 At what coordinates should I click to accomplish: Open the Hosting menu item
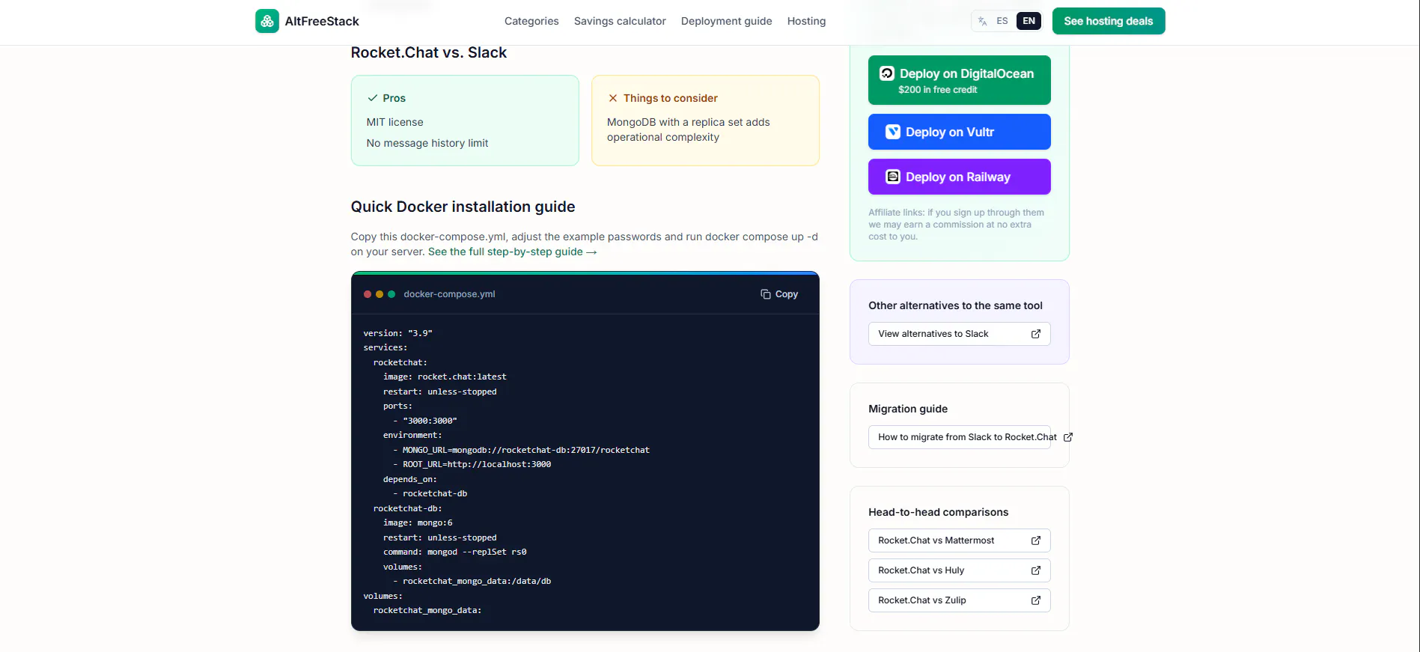coord(806,21)
